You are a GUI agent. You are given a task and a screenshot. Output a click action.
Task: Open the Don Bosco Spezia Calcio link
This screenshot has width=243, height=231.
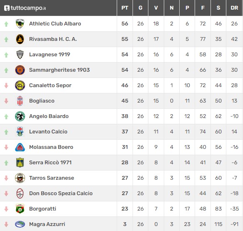pos(61,193)
